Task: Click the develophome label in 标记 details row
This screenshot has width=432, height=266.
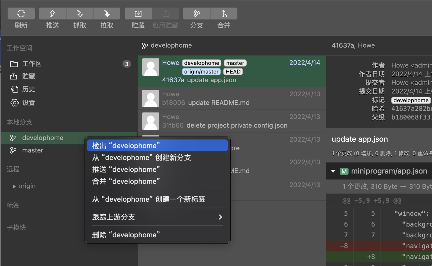Action: [x=411, y=100]
